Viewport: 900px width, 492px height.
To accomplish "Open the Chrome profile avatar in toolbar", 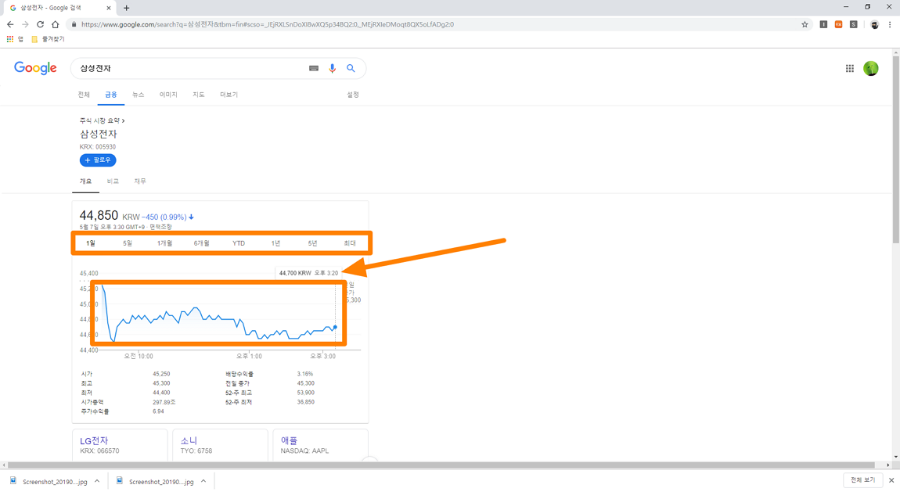I will 874,25.
